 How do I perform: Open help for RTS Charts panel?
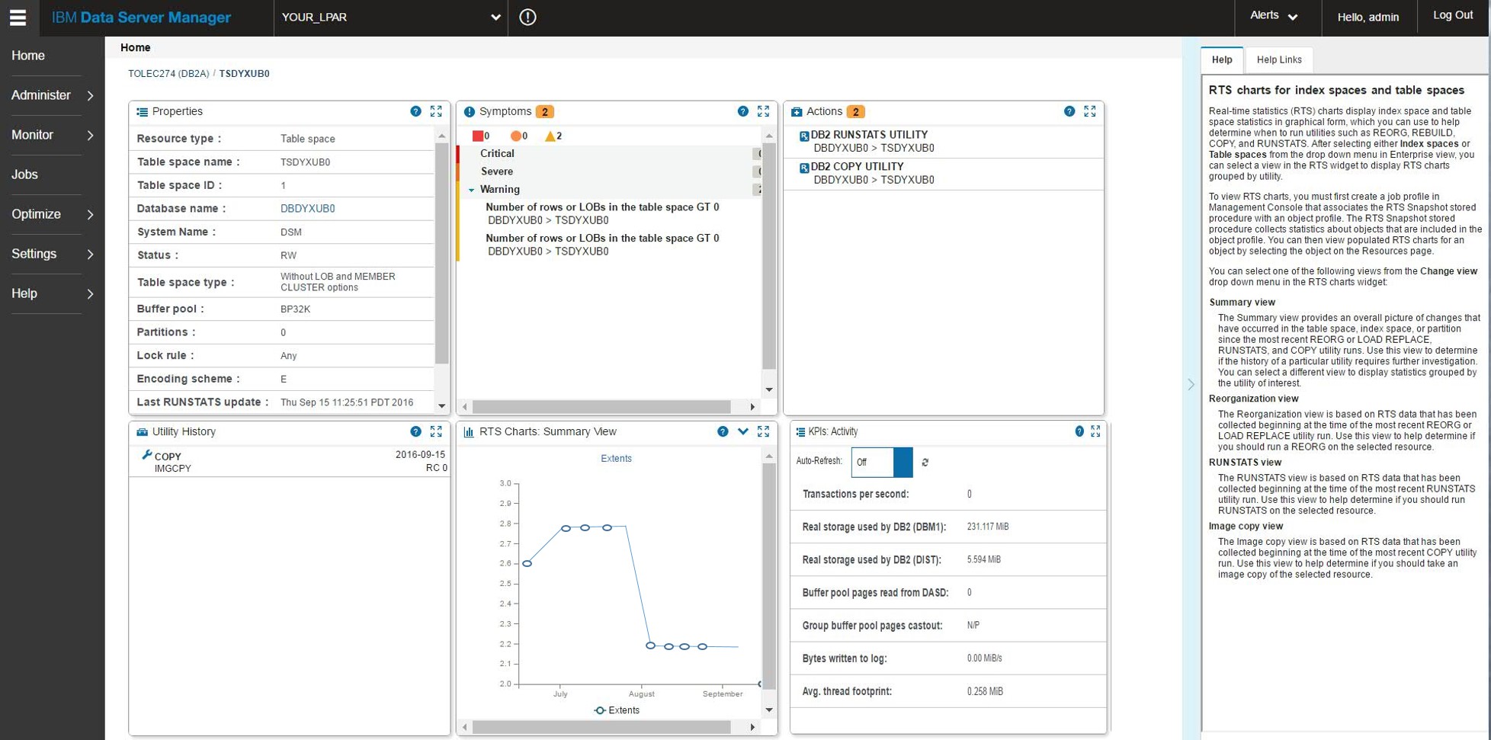pos(723,431)
